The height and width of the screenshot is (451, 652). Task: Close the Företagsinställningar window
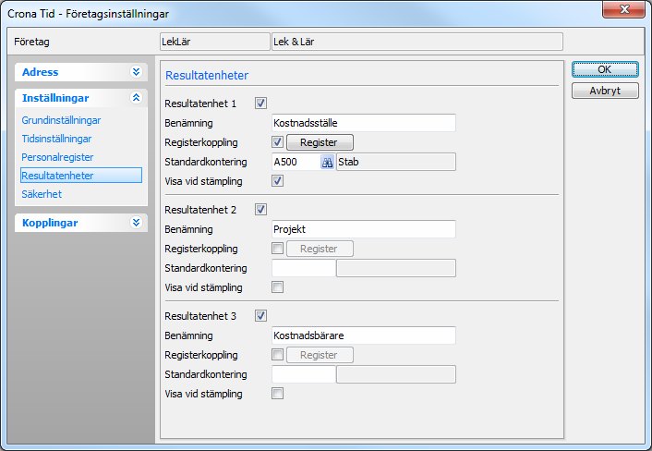click(x=623, y=9)
